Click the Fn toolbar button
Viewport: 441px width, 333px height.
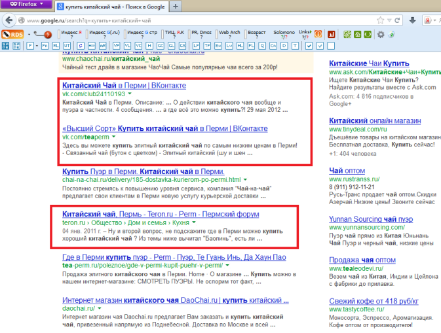pyautogui.click(x=45, y=46)
